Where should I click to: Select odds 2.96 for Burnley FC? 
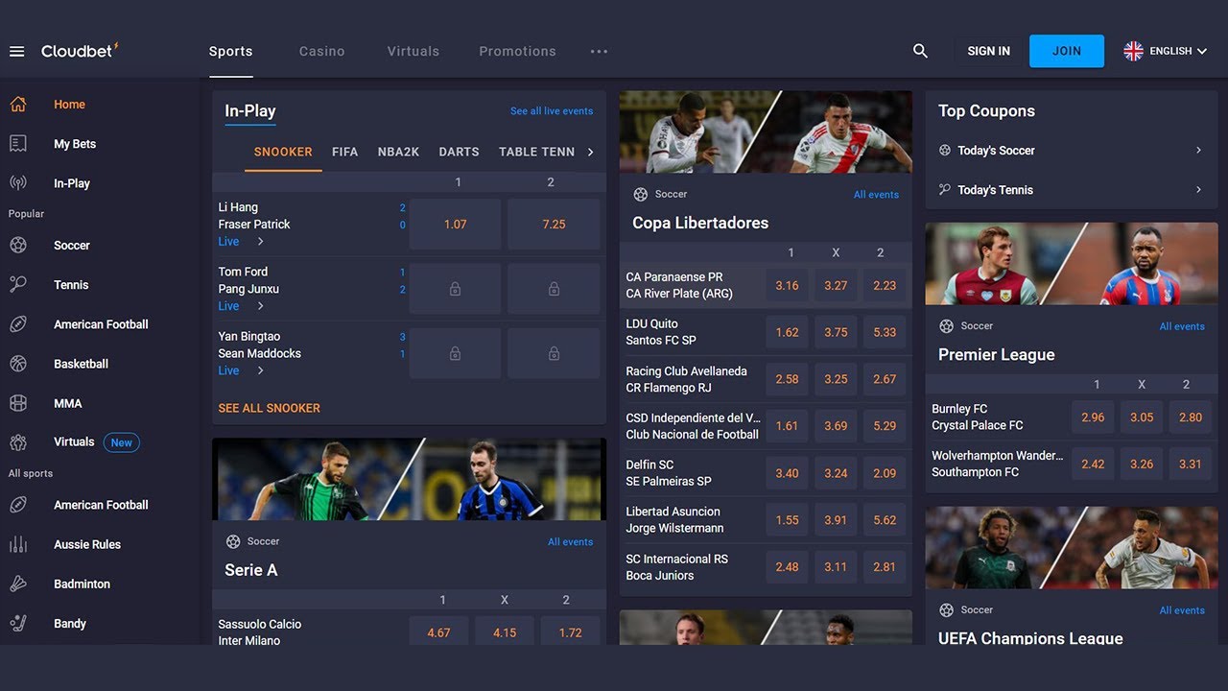pos(1093,417)
